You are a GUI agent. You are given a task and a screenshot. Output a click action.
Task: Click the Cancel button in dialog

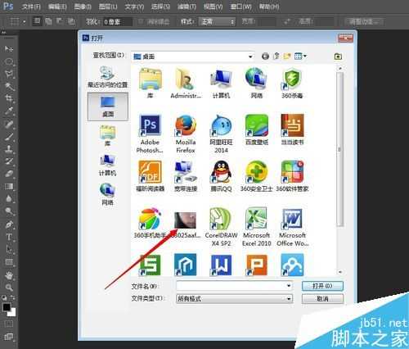click(322, 299)
